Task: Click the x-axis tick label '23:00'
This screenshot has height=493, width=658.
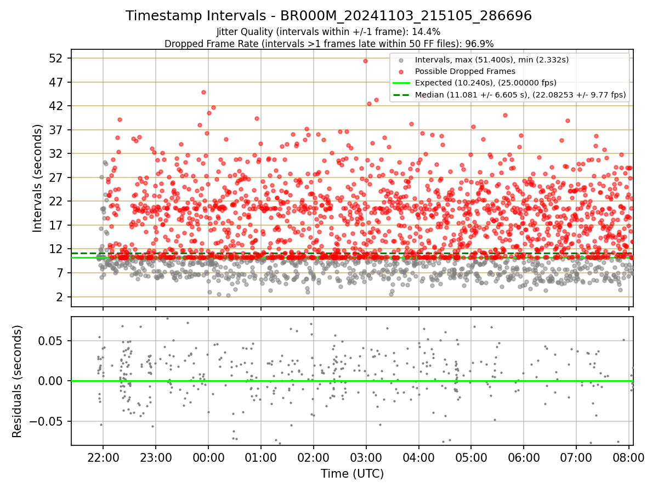Action: click(155, 457)
